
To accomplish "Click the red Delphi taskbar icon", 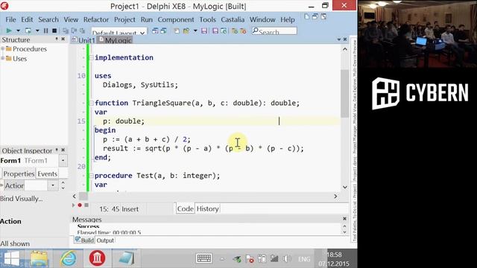I will (x=97, y=258).
